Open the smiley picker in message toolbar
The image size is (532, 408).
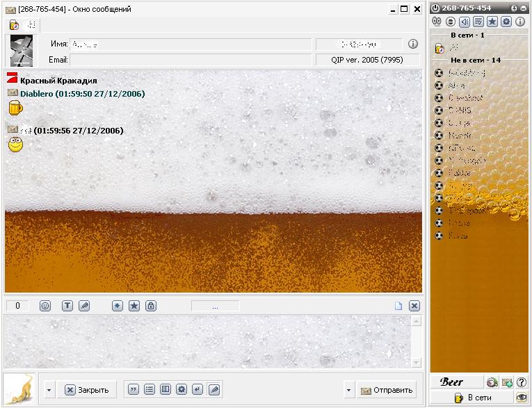[45, 306]
